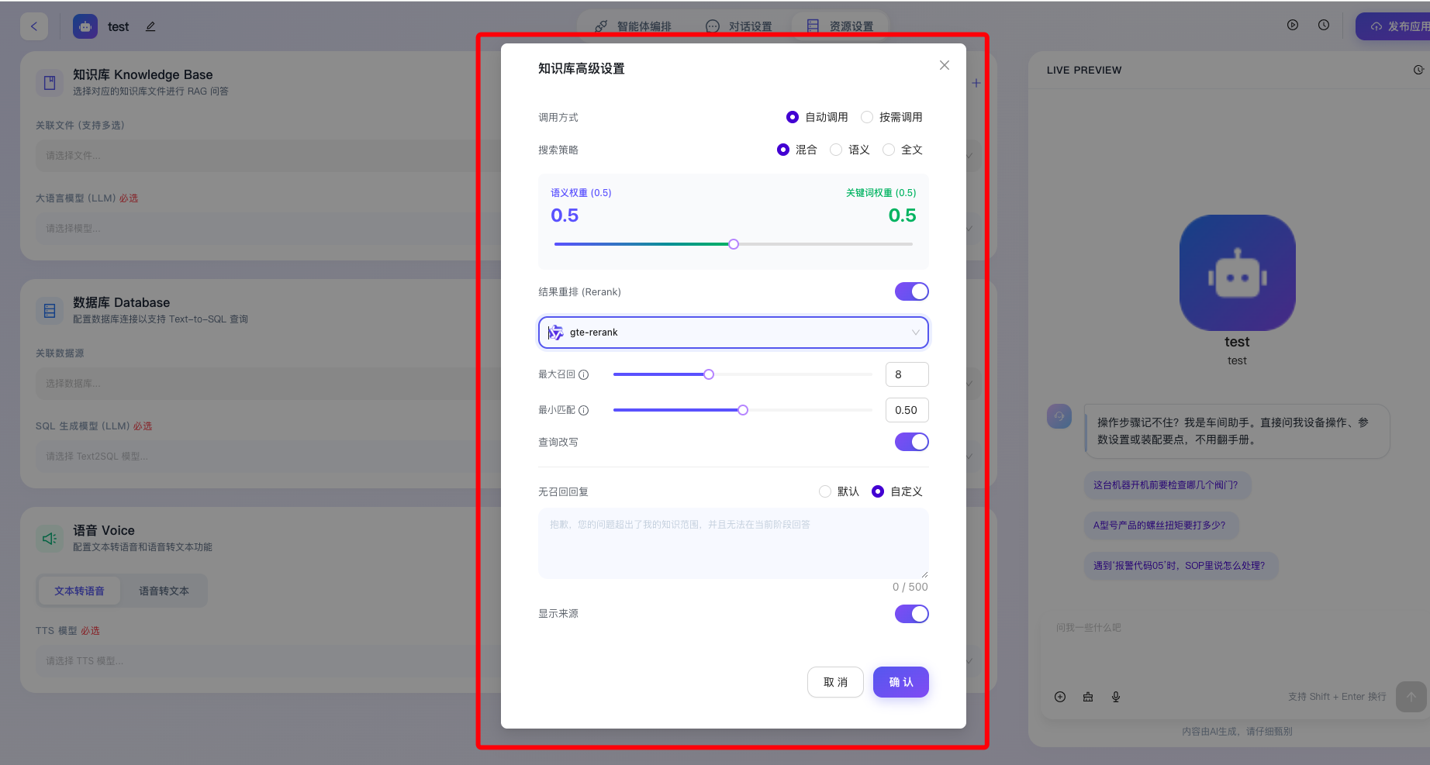Toggle the 结果重排 (Rerank) switch
Image resolution: width=1430 pixels, height=765 pixels.
(x=911, y=291)
